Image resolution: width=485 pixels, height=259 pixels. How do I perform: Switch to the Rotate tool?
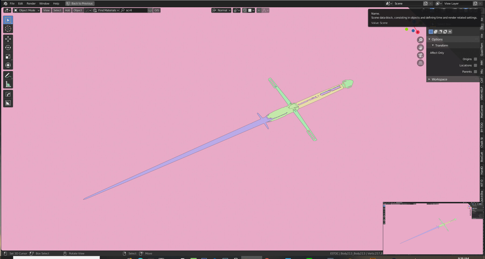click(x=8, y=48)
